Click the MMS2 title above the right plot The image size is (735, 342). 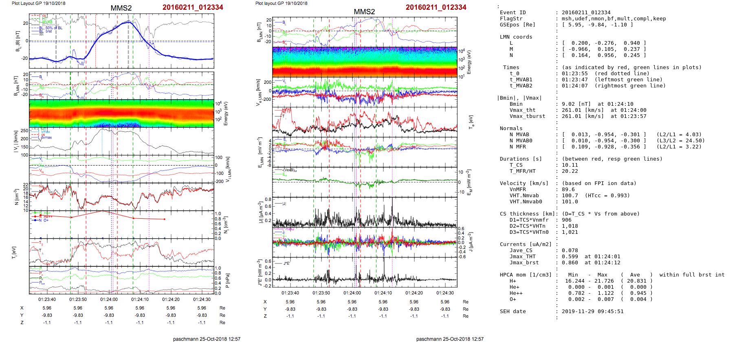tap(364, 12)
